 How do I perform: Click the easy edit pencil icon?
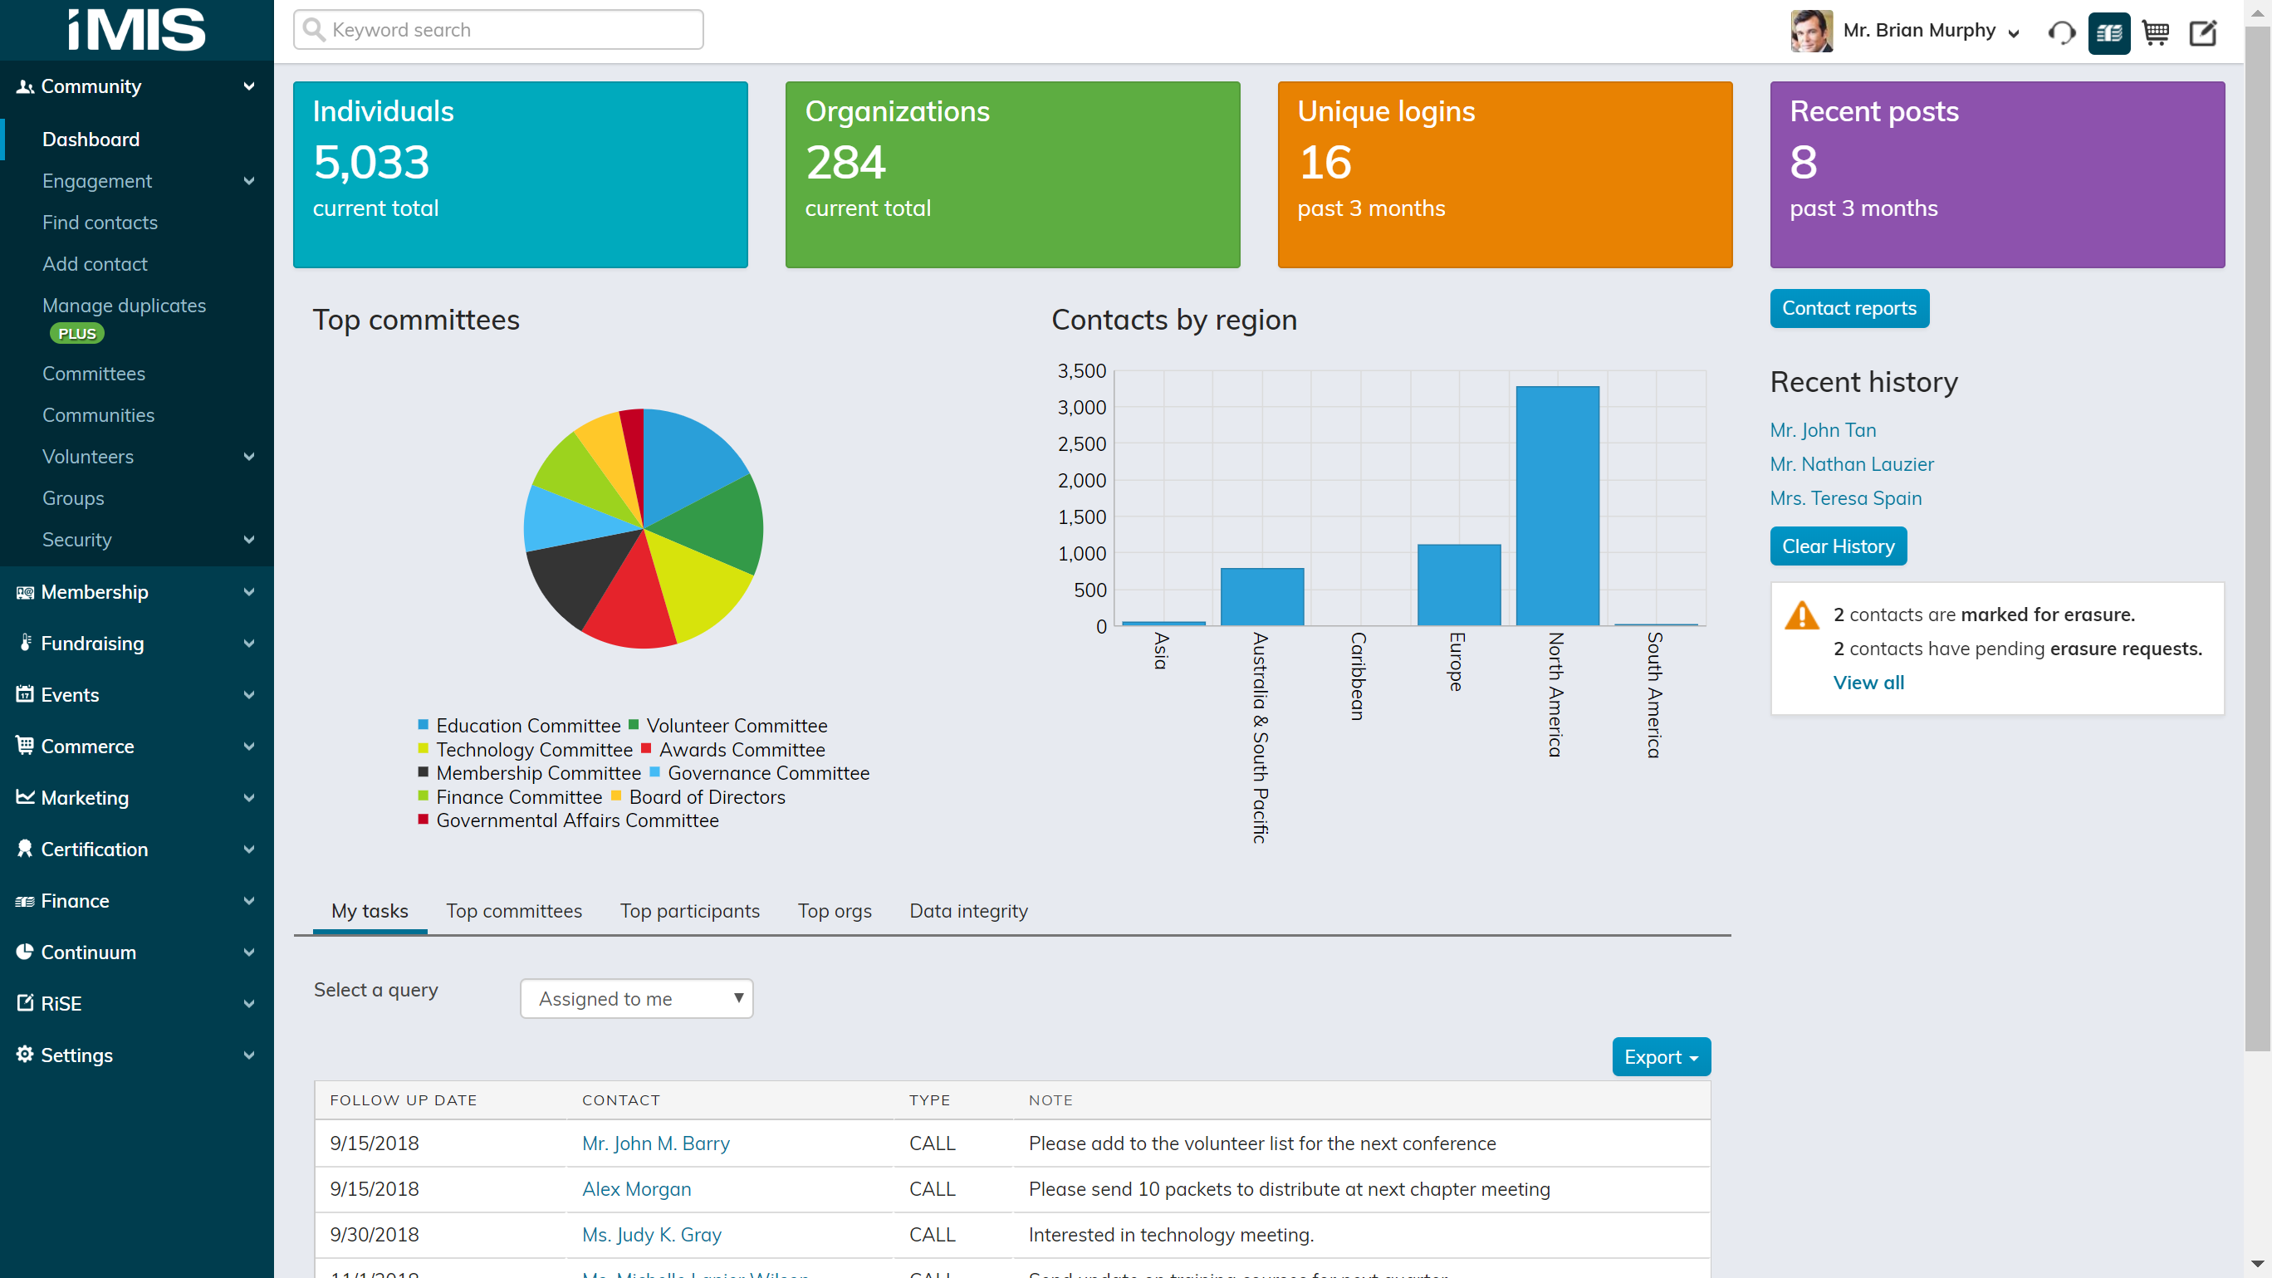(x=2202, y=32)
